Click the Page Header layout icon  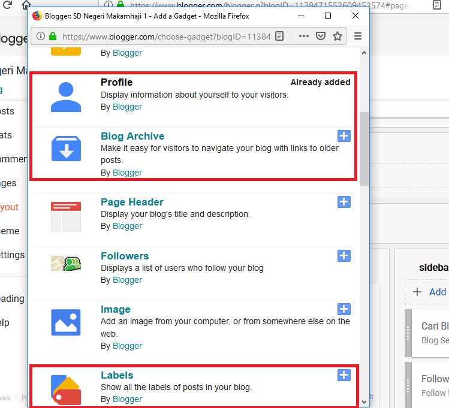(66, 217)
